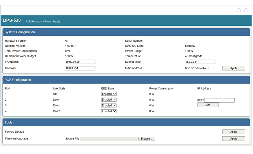Click the http:// address text box
The image size is (253, 154).
(219, 100)
